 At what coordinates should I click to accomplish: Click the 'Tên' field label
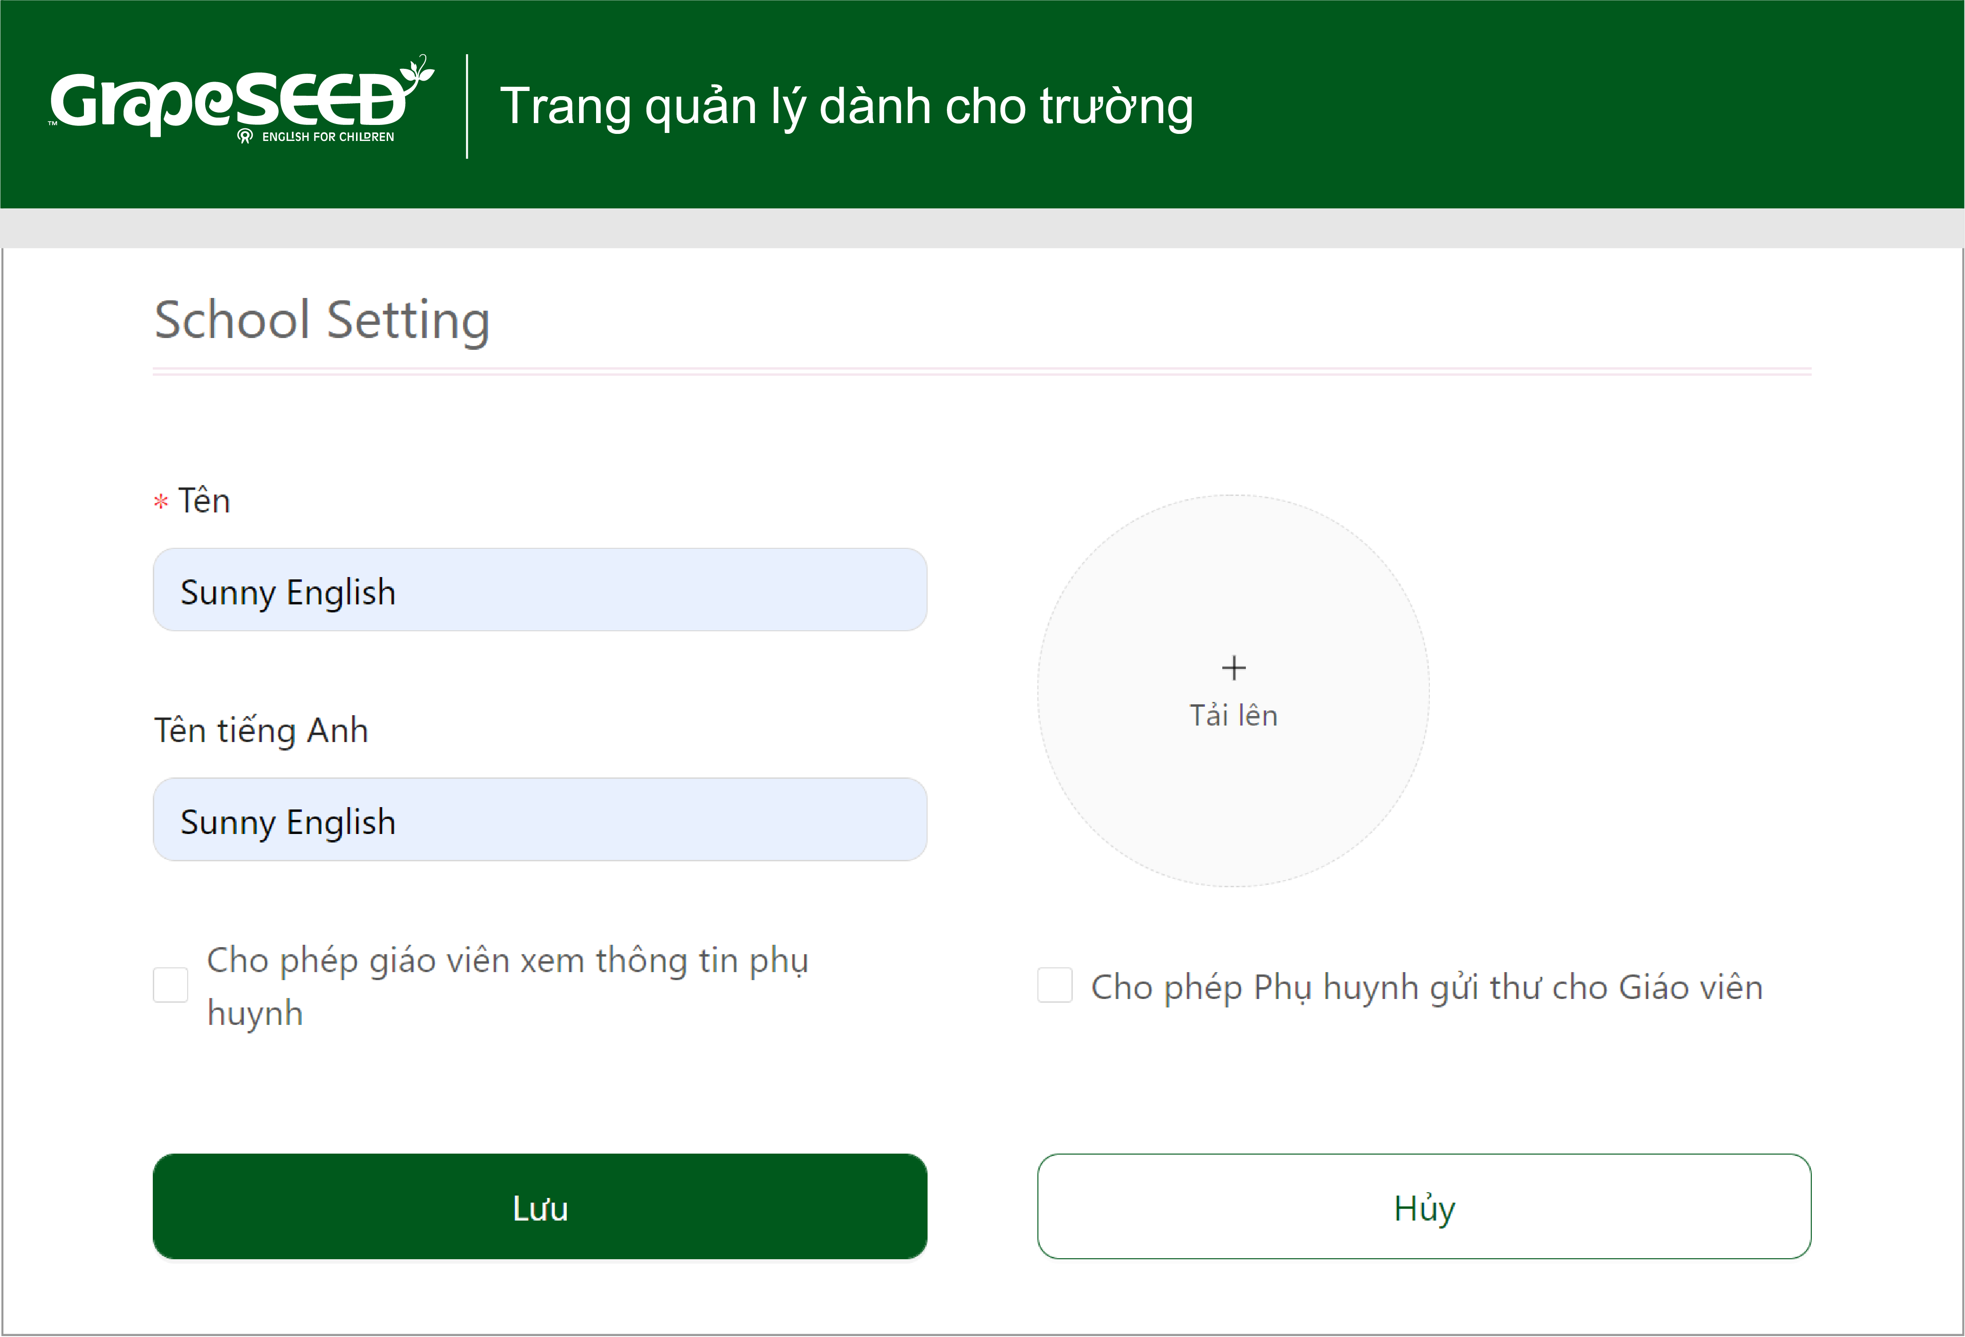pos(204,501)
